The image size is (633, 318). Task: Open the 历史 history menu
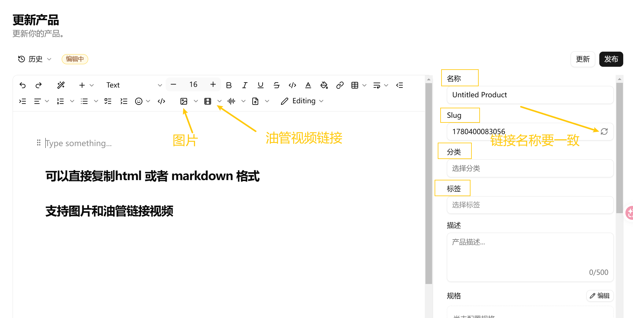pyautogui.click(x=35, y=59)
